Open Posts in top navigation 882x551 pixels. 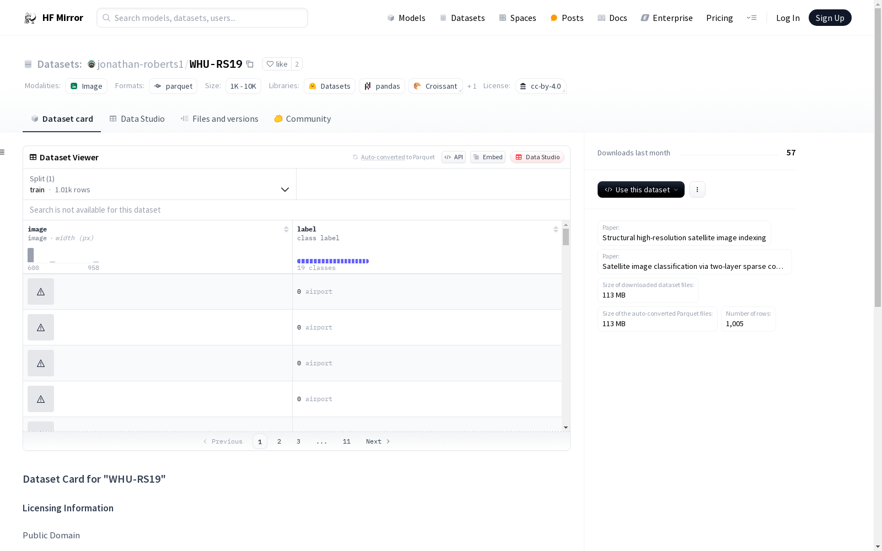coord(567,18)
